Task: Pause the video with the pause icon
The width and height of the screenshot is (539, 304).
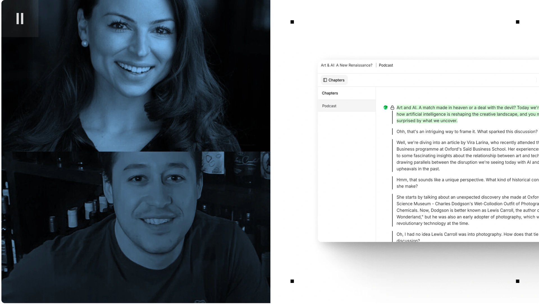Action: point(20,19)
